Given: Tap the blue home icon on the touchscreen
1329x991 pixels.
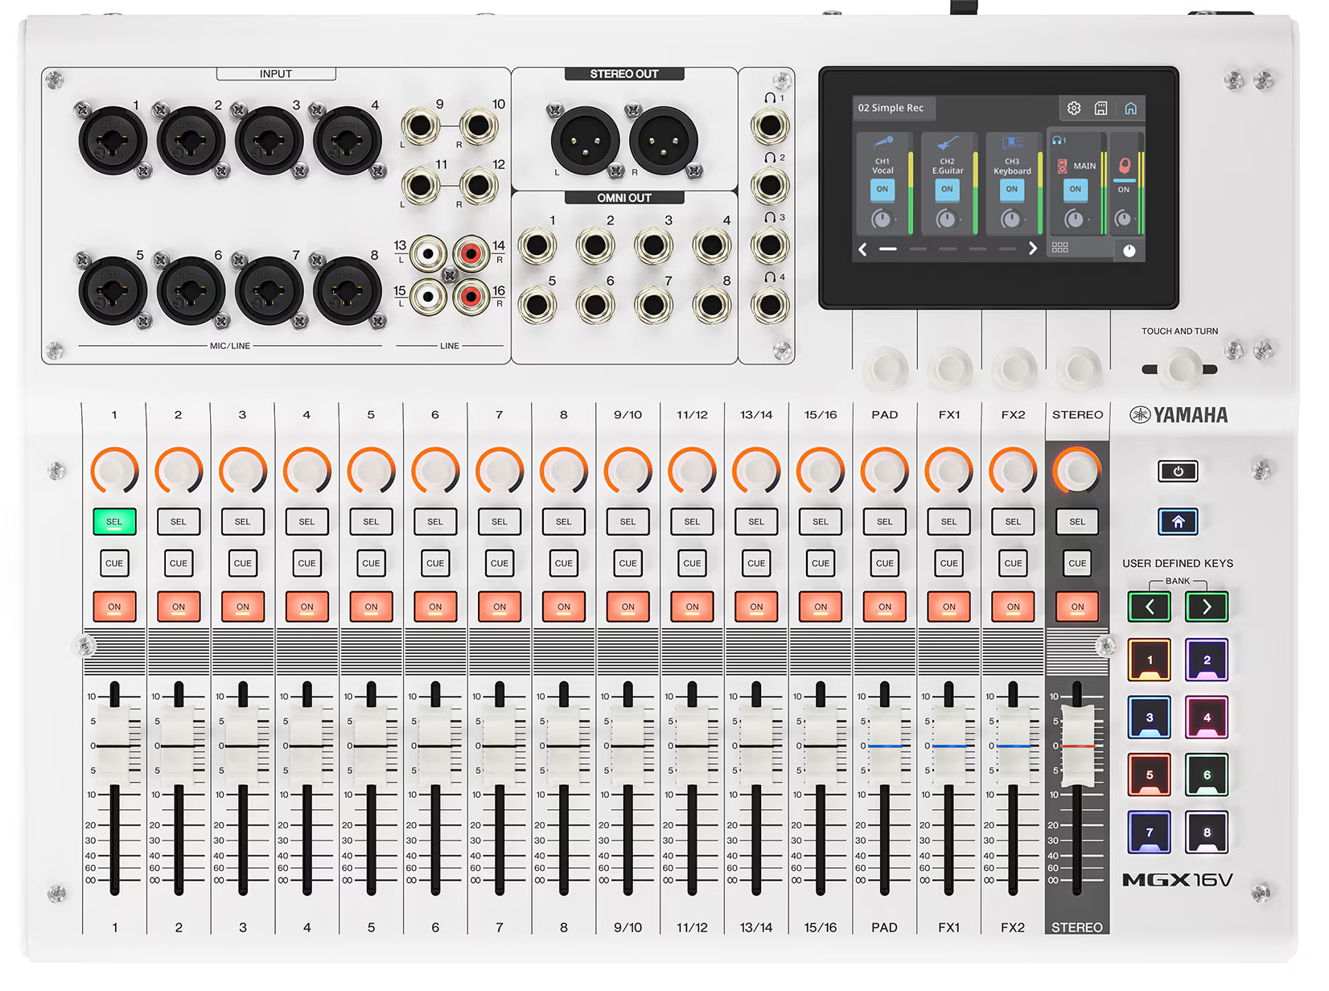Looking at the screenshot, I should [x=1130, y=109].
